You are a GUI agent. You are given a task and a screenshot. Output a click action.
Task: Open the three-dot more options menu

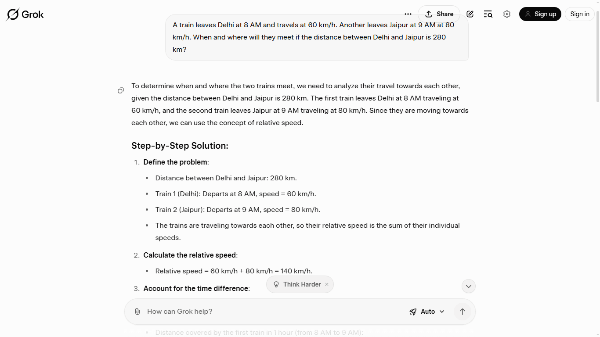pos(408,14)
